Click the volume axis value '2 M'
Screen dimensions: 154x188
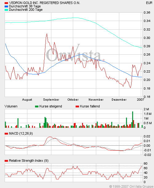point(146,109)
